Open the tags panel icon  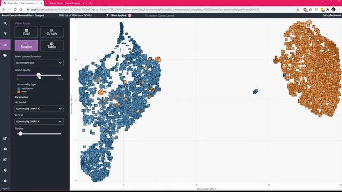[x=5, y=55]
